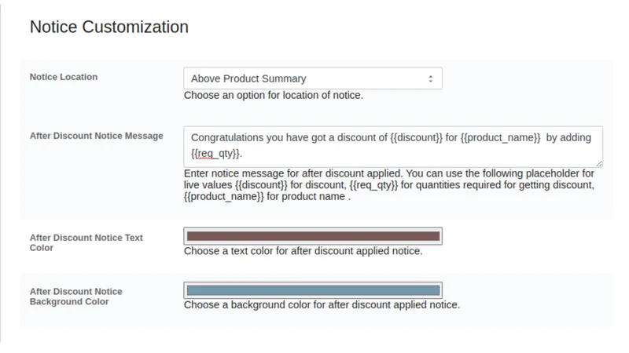Click the 'Above Product Summary' selected value text
Screen dimensions: 629x353
coord(248,79)
